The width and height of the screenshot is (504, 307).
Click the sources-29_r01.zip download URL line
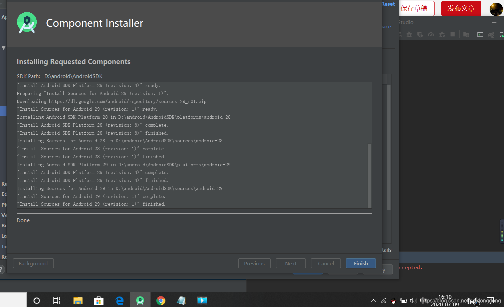112,101
